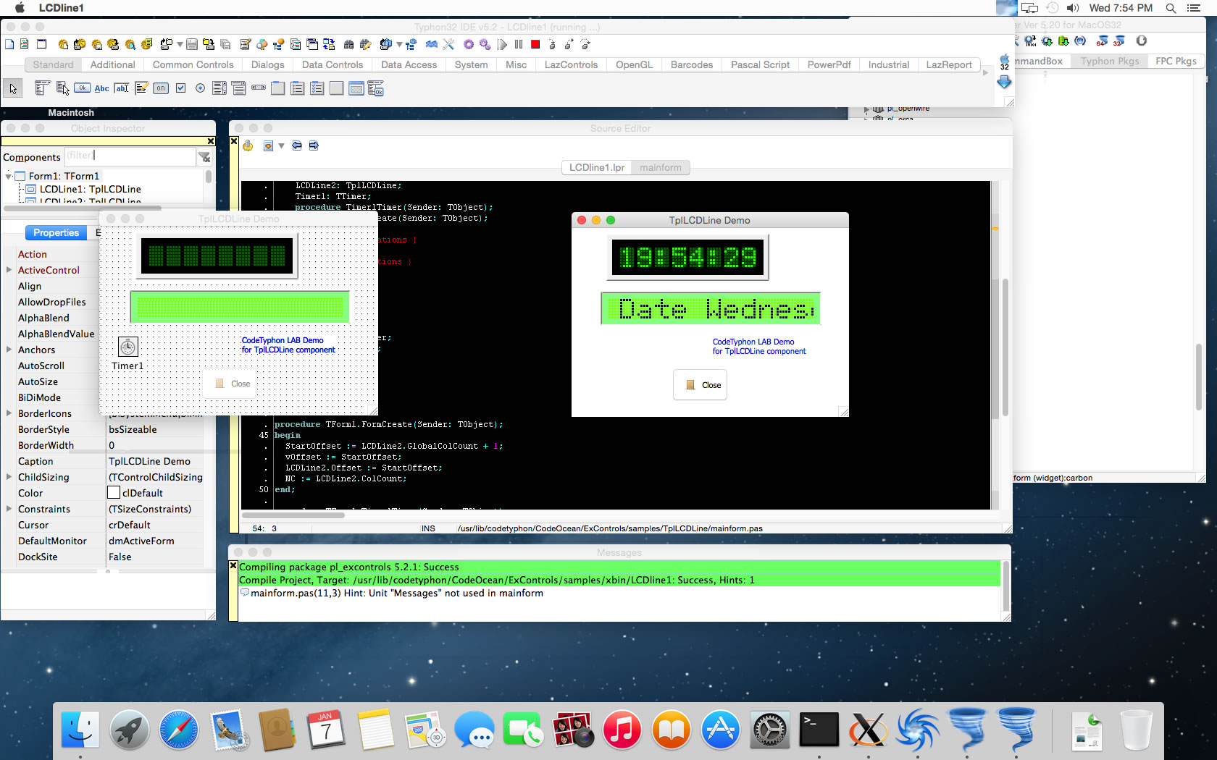The height and width of the screenshot is (760, 1217).
Task: Click the purple gear build icon
Action: [x=469, y=44]
